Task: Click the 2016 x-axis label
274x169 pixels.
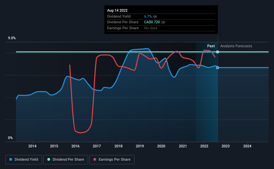Action: pos(75,146)
